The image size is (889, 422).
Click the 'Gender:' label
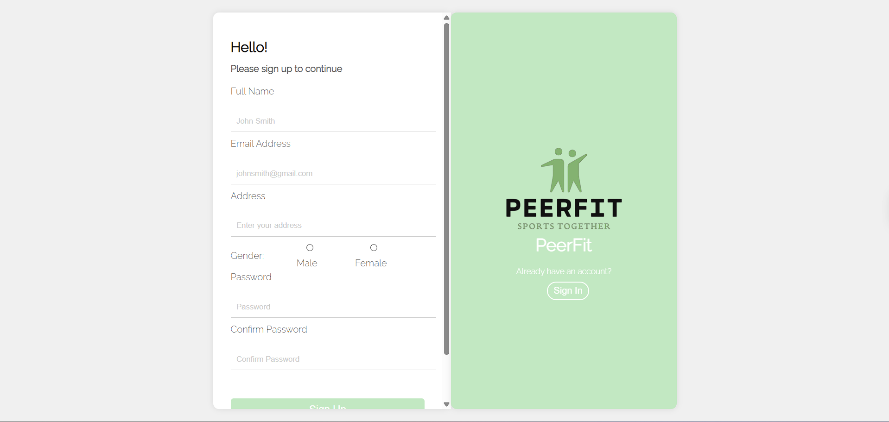[x=247, y=256]
